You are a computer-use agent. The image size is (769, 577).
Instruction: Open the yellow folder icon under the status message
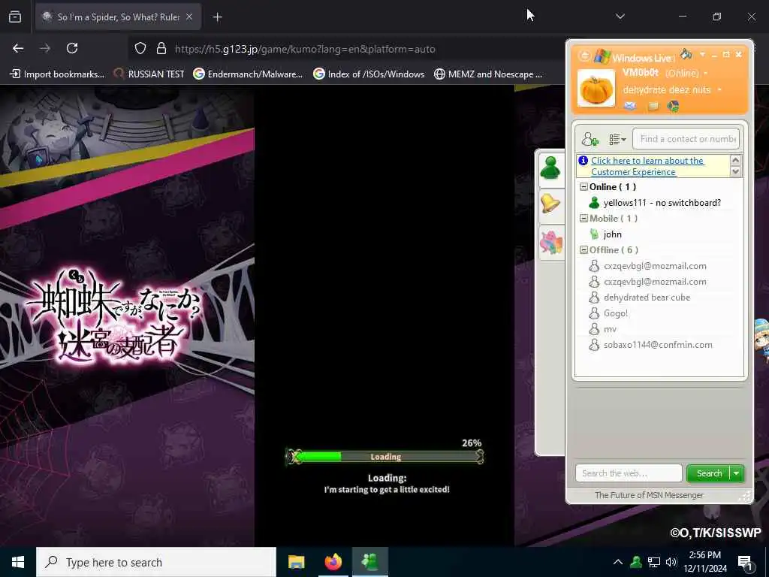point(653,106)
